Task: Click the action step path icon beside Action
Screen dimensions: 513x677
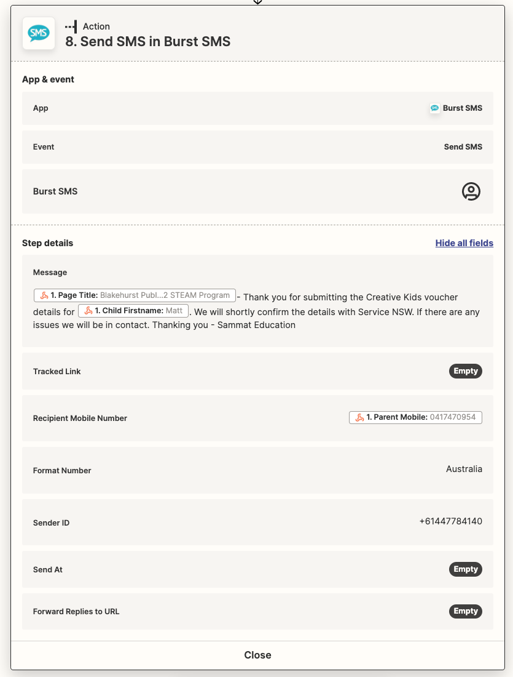Action: coord(71,26)
